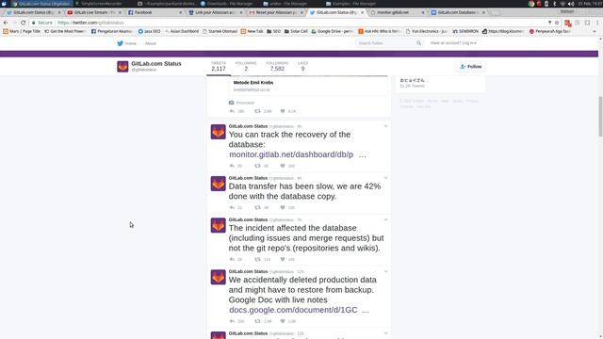The width and height of the screenshot is (603, 339).
Task: Open the Followers count tab
Action: (x=277, y=67)
